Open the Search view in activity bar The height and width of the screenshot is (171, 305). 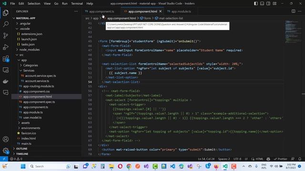coord(6,24)
